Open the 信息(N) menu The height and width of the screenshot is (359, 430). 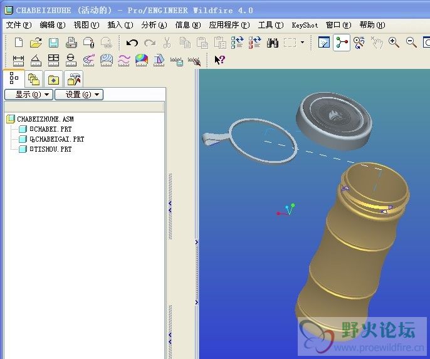click(x=188, y=25)
